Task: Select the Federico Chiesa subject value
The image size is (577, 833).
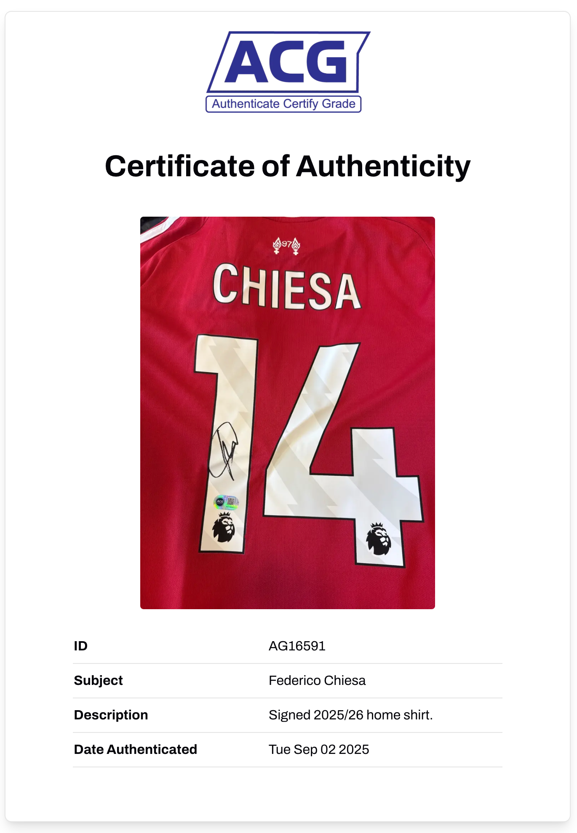Action: (x=317, y=680)
